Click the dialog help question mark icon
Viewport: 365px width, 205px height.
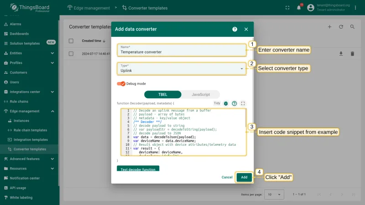tap(235, 29)
